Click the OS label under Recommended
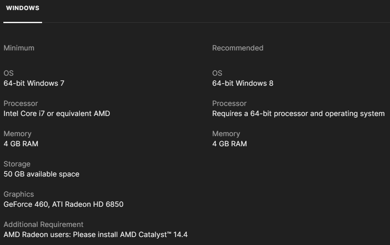390x245 pixels. [217, 73]
